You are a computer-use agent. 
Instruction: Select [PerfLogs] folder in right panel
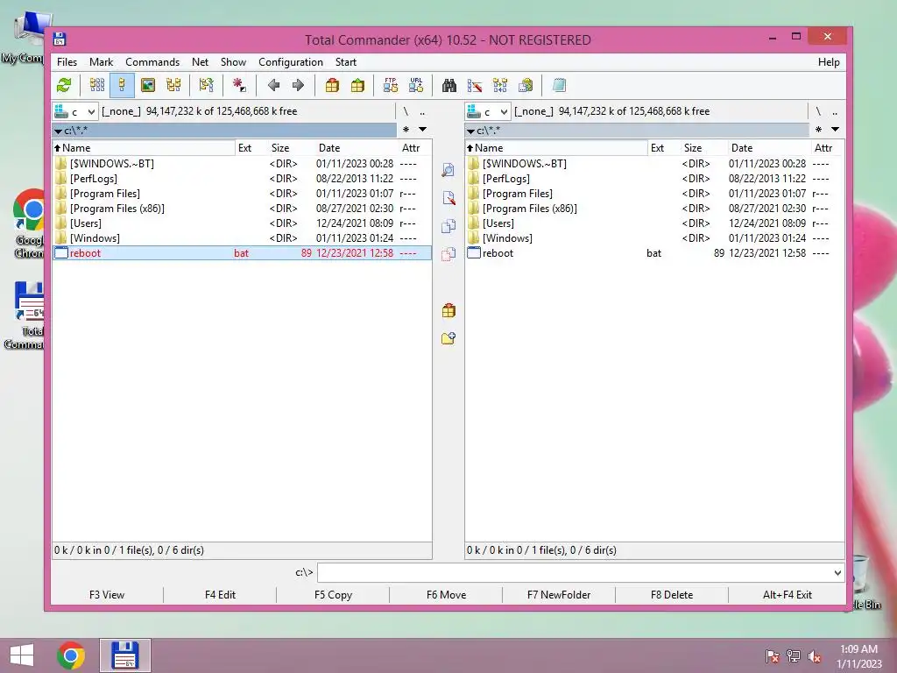tap(654, 179)
